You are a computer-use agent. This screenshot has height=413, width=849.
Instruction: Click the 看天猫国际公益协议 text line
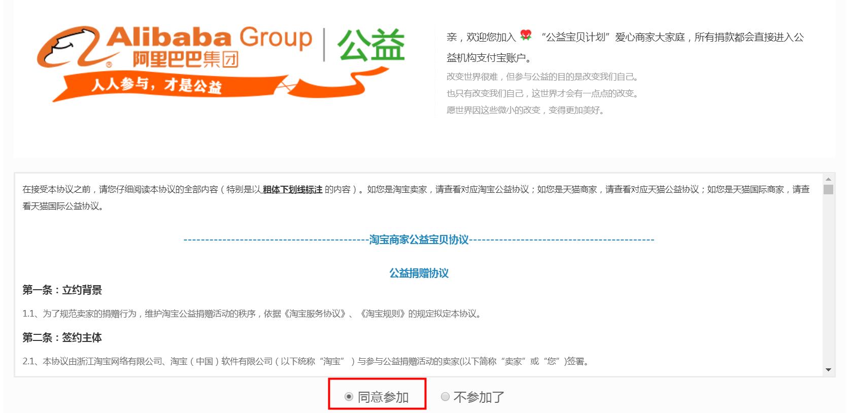(x=63, y=206)
